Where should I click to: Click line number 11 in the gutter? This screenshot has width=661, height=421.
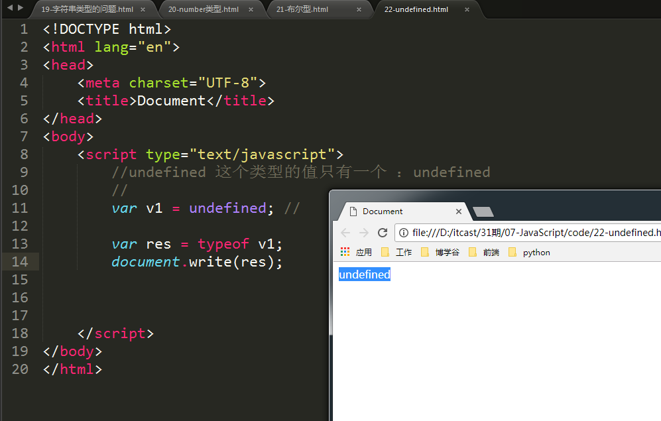click(x=20, y=208)
